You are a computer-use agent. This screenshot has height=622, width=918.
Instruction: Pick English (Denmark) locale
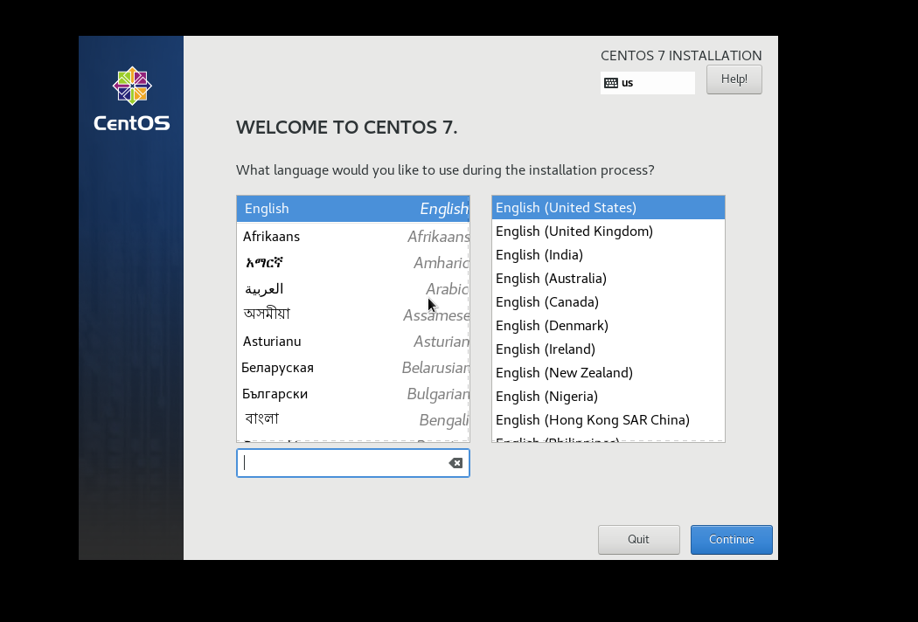[609, 325]
